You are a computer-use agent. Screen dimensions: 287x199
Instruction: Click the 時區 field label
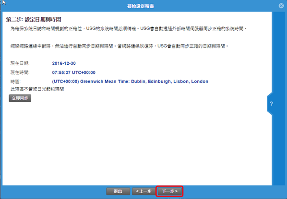(15, 82)
